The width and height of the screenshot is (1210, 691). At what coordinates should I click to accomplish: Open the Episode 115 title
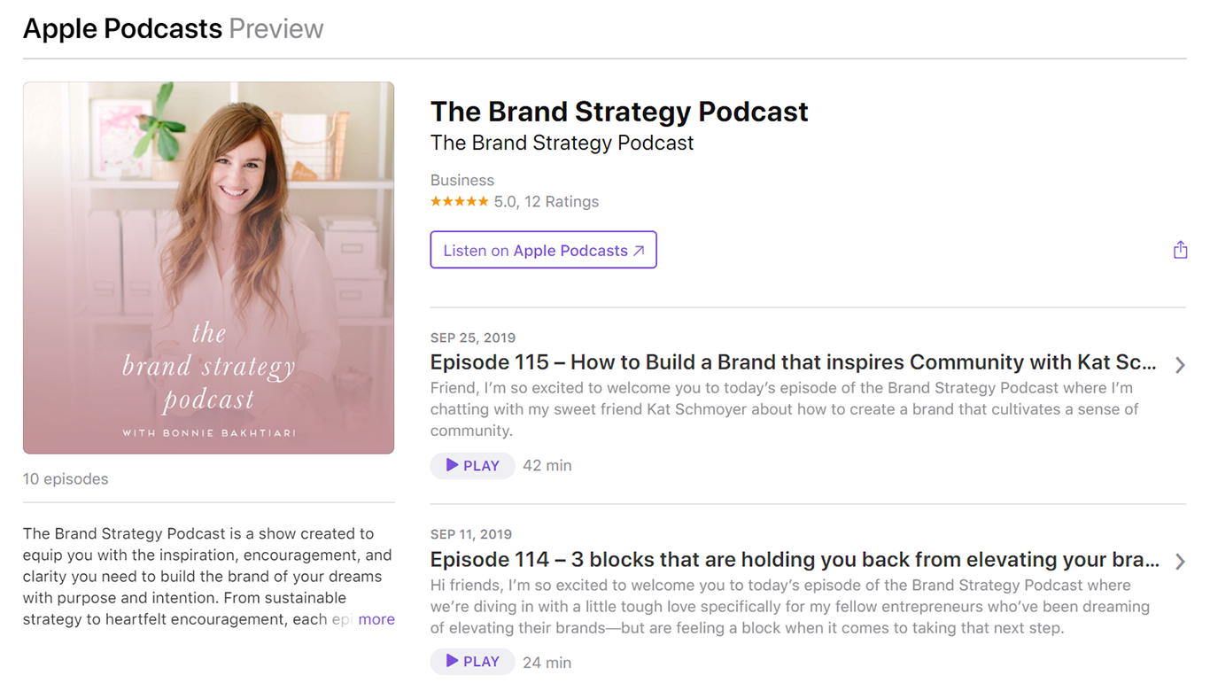point(793,362)
